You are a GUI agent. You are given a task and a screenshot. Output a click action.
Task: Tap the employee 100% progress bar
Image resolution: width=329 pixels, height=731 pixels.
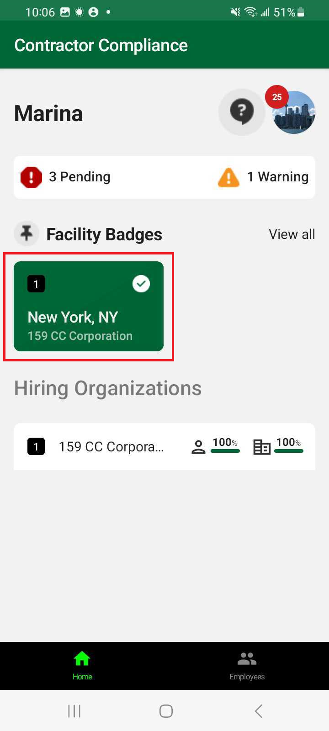tap(225, 451)
